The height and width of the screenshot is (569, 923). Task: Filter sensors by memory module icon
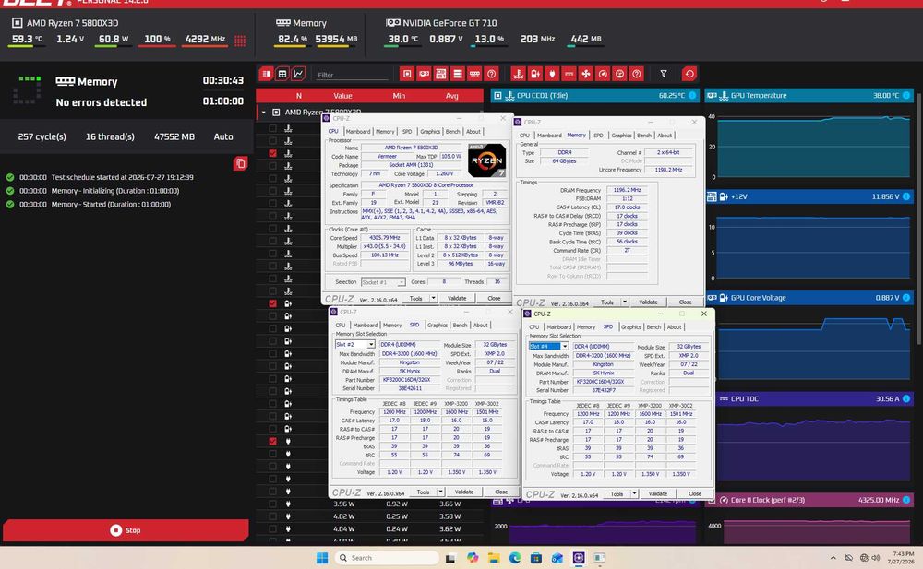[x=474, y=74]
